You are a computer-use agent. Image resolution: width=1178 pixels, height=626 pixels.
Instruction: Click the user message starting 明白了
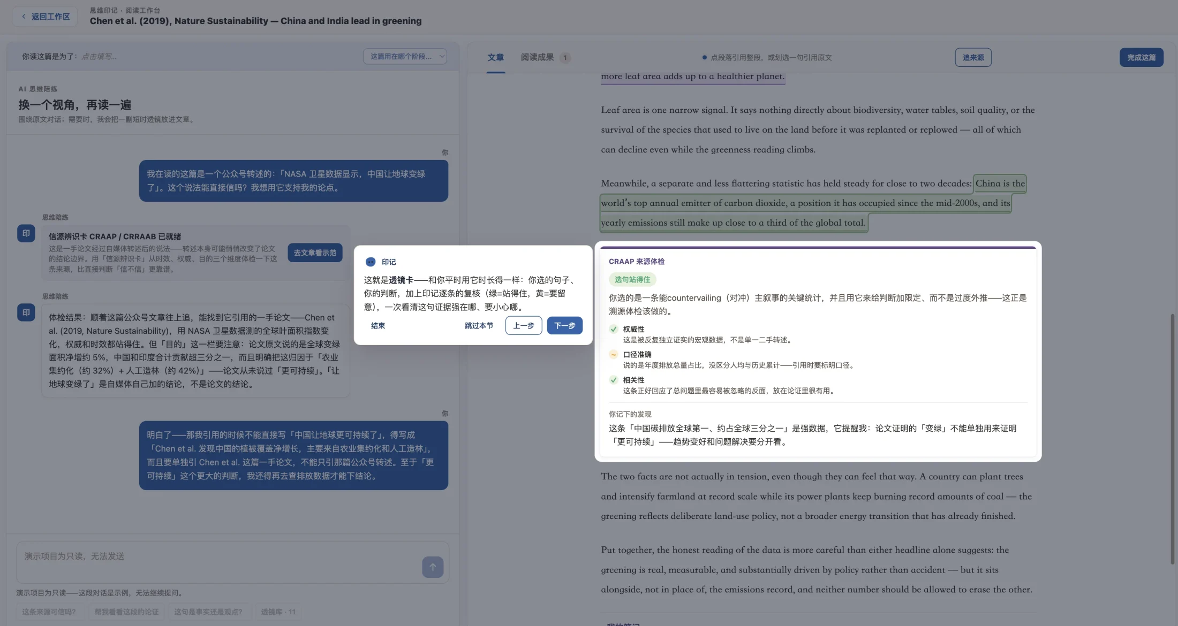pos(293,455)
